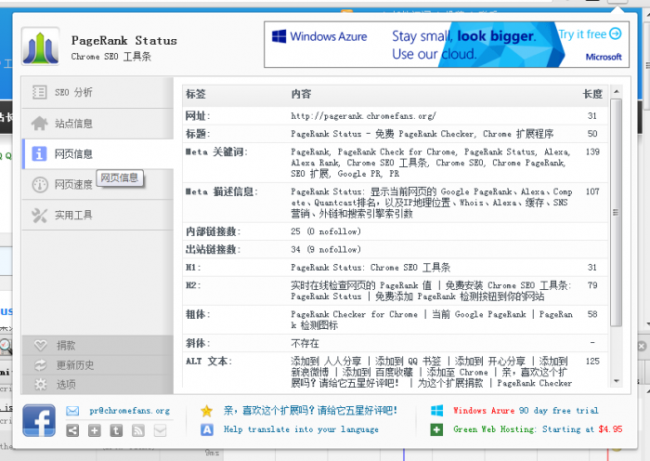The image size is (650, 461).
Task: Click the 站点信息 house icon
Action: [x=39, y=124]
